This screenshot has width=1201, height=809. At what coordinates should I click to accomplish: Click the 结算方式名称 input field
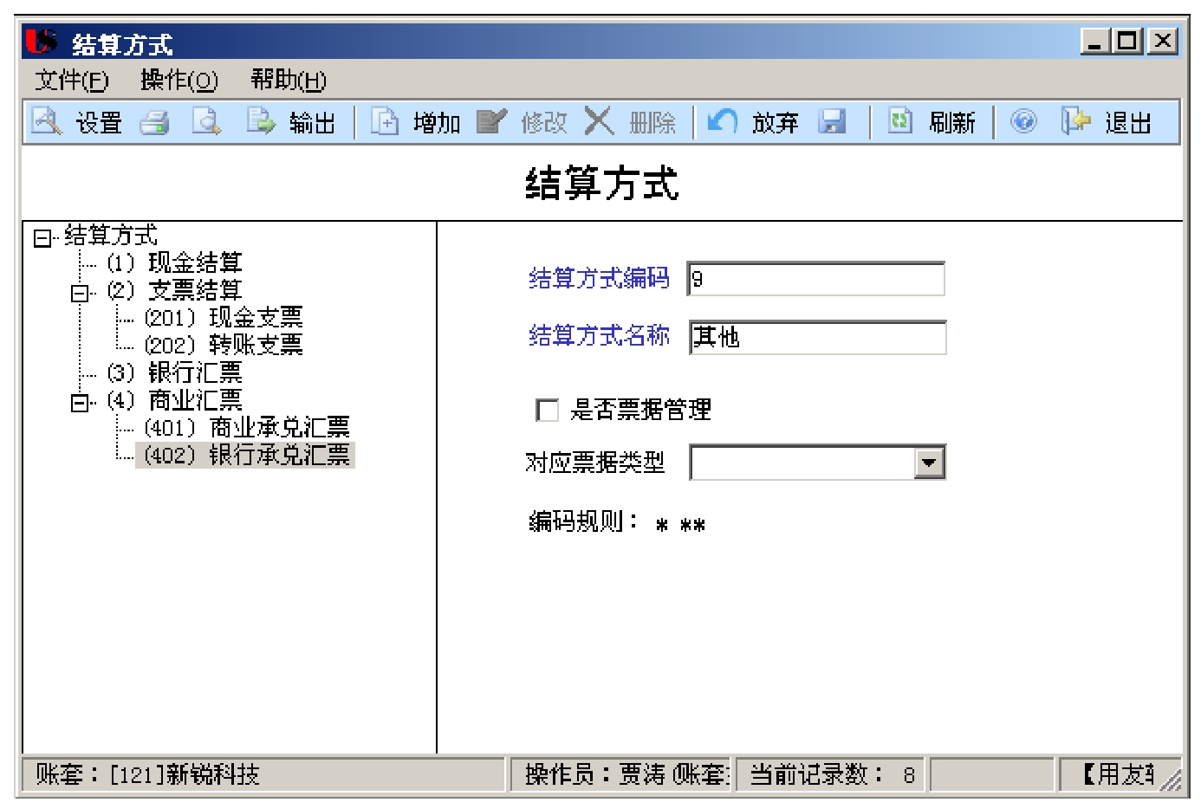[817, 337]
